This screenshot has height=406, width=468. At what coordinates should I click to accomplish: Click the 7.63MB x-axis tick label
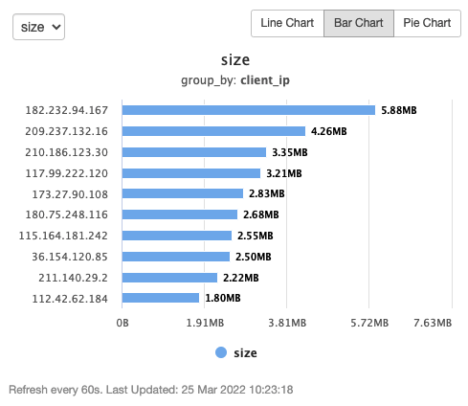coord(433,323)
